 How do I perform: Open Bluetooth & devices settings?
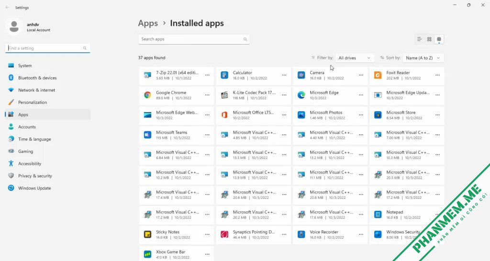pyautogui.click(x=48, y=78)
